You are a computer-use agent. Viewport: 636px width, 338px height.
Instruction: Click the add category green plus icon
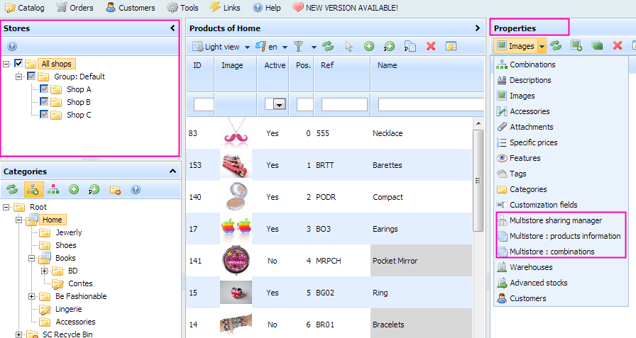tap(74, 189)
